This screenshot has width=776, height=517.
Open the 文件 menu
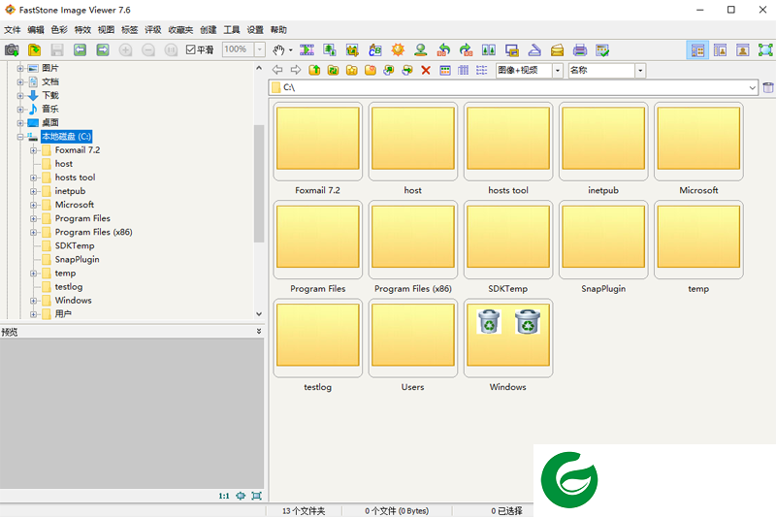[x=13, y=30]
